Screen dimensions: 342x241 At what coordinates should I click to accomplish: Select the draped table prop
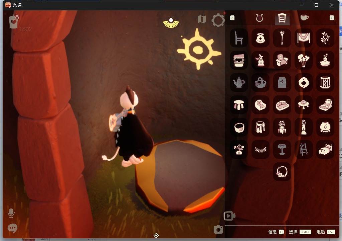(261, 127)
